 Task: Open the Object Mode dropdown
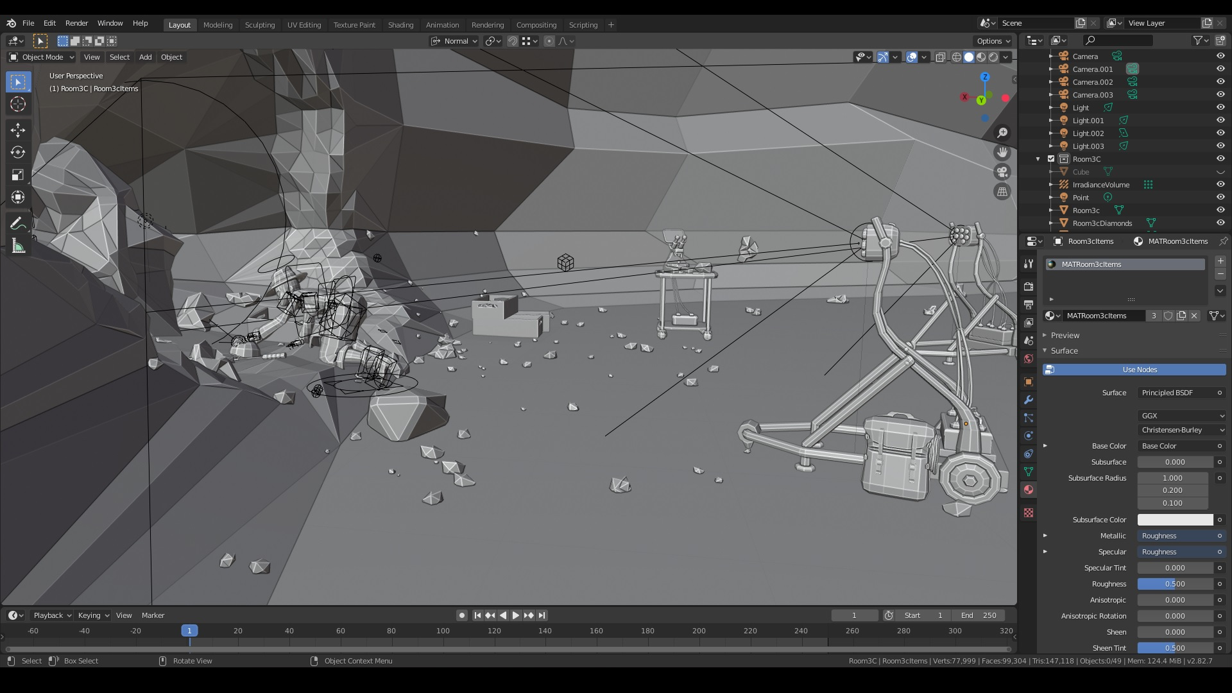tap(42, 57)
